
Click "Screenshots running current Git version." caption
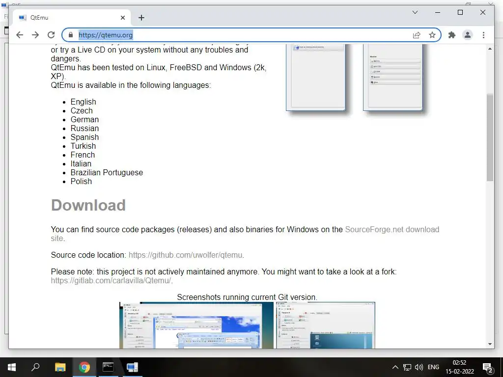[247, 297]
